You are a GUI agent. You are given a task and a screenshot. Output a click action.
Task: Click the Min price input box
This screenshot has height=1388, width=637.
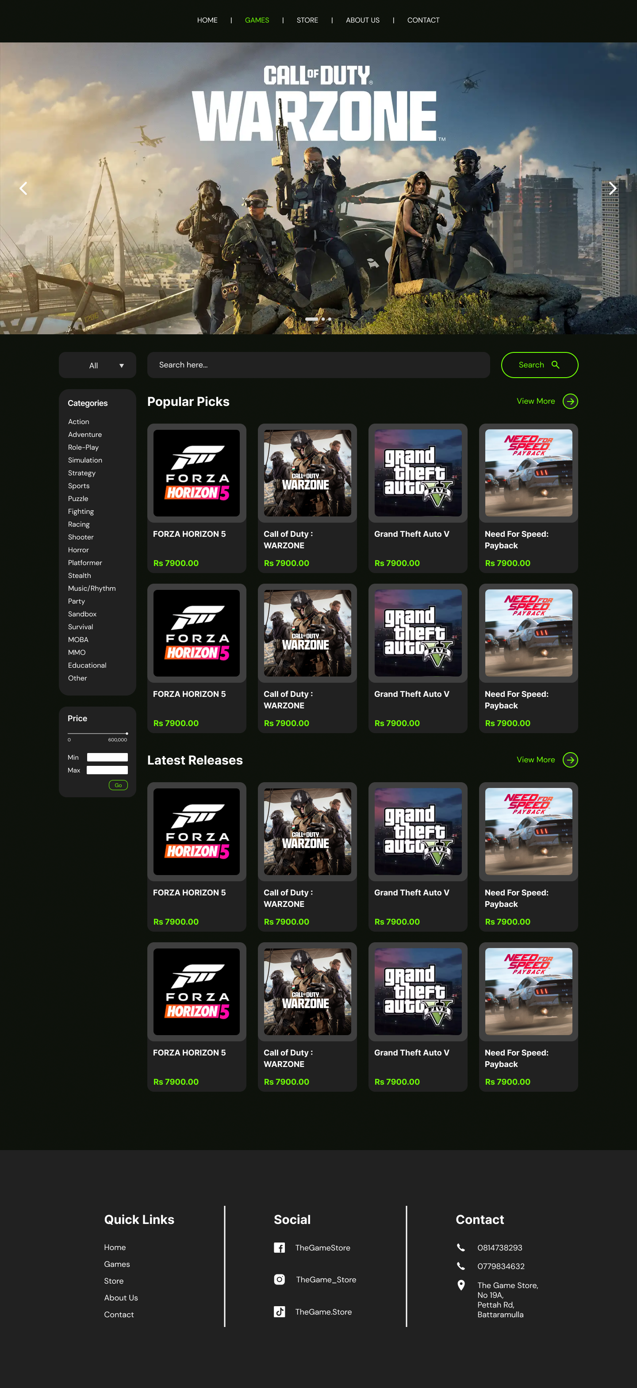coord(107,757)
